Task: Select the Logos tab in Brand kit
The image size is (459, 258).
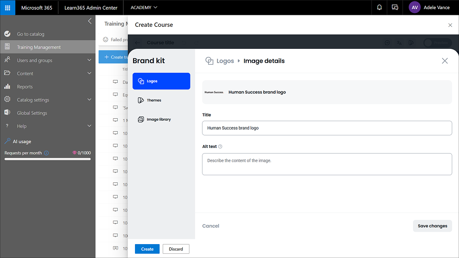Action: coord(161,81)
